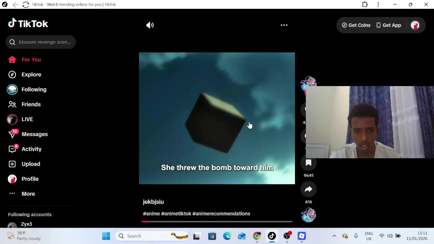
Task: Click the taskbar Search box
Action: coord(152,236)
